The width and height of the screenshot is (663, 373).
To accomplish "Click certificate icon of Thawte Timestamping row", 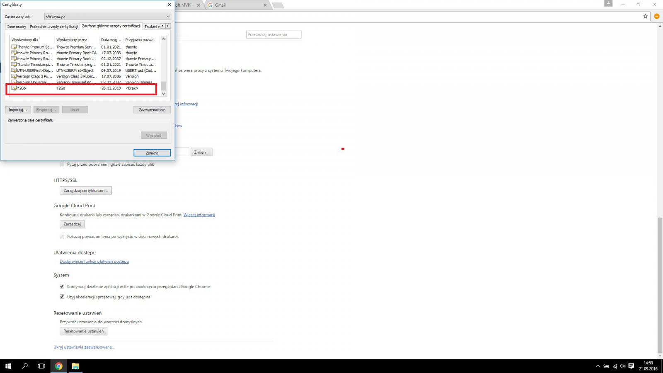I will pyautogui.click(x=14, y=65).
